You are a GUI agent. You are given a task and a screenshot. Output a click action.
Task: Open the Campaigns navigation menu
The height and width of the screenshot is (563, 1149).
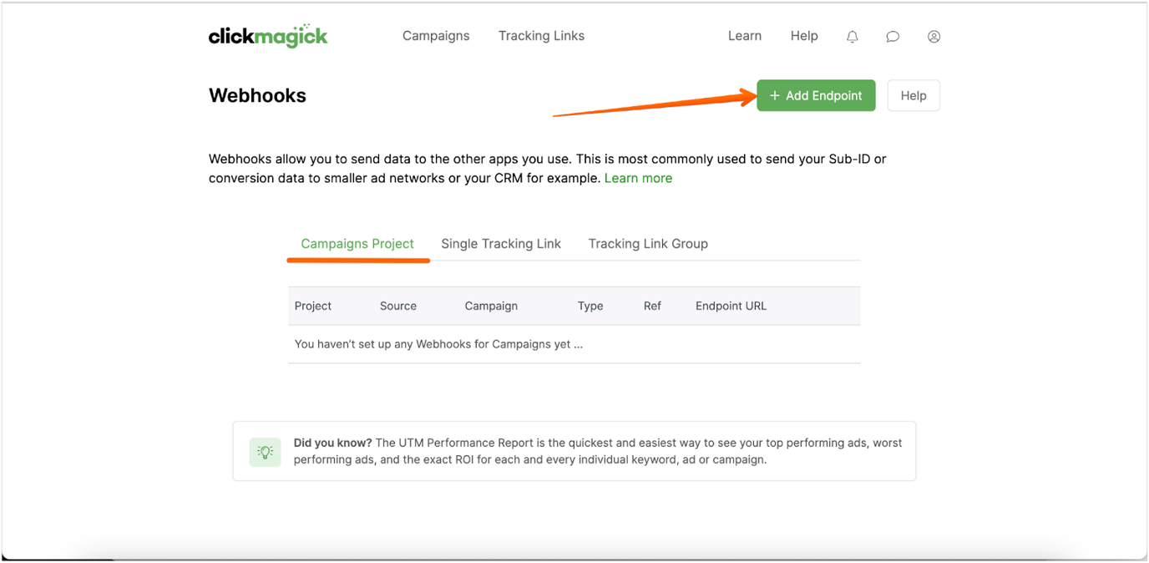(x=436, y=35)
